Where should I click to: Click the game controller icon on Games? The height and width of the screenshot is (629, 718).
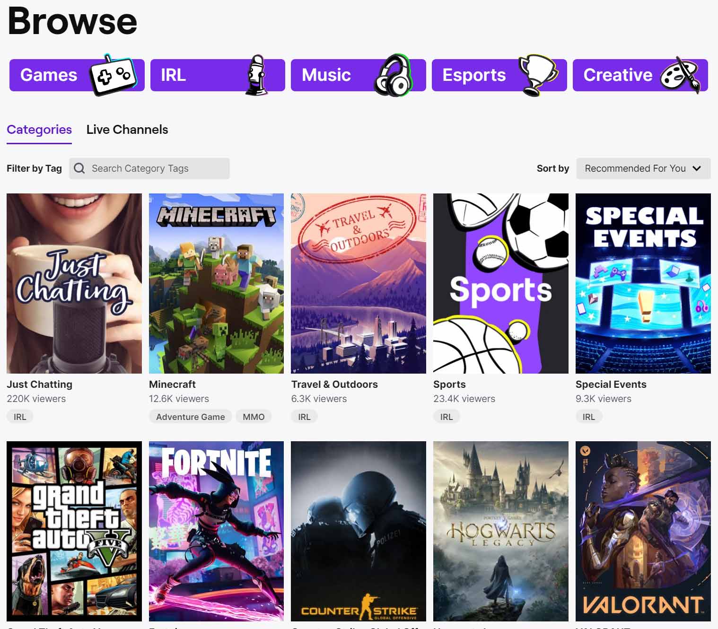(x=113, y=75)
